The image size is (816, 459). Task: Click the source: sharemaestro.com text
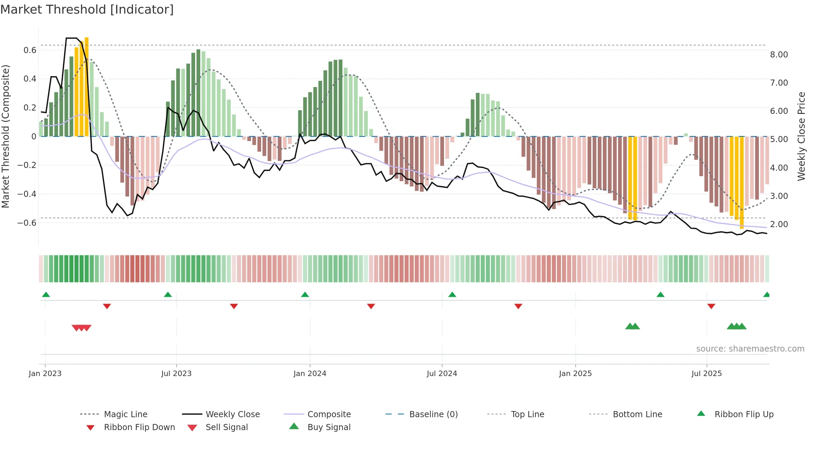click(750, 349)
